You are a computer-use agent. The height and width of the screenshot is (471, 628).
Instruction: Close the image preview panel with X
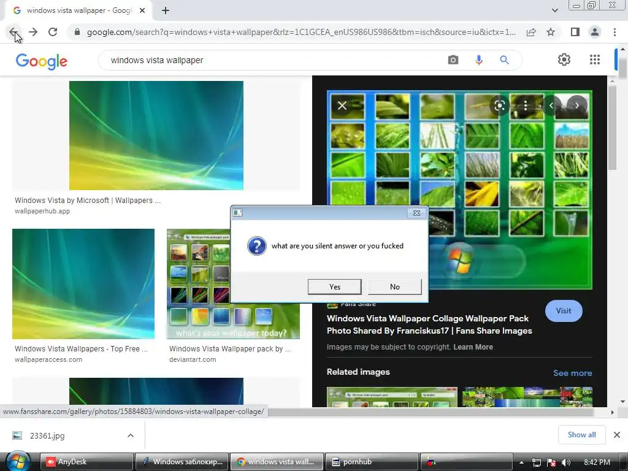[342, 105]
